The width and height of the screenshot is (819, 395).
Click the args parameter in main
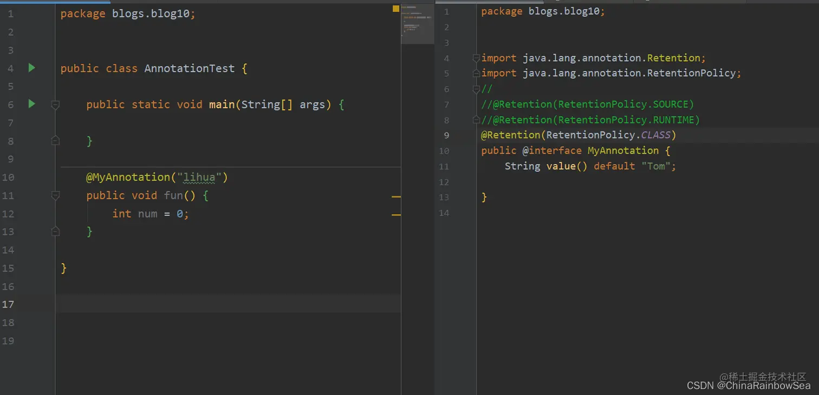tap(313, 104)
